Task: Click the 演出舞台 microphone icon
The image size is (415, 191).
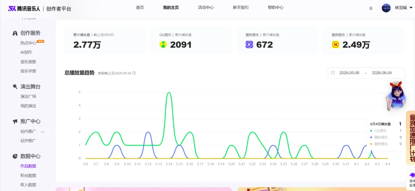Action: click(15, 87)
